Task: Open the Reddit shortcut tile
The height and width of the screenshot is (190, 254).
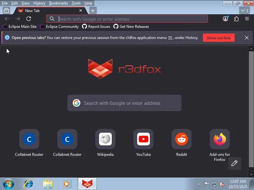Action: tap(182, 143)
